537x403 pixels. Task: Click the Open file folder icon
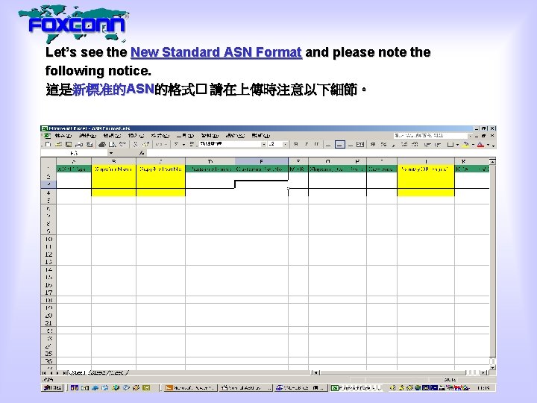tap(59, 145)
